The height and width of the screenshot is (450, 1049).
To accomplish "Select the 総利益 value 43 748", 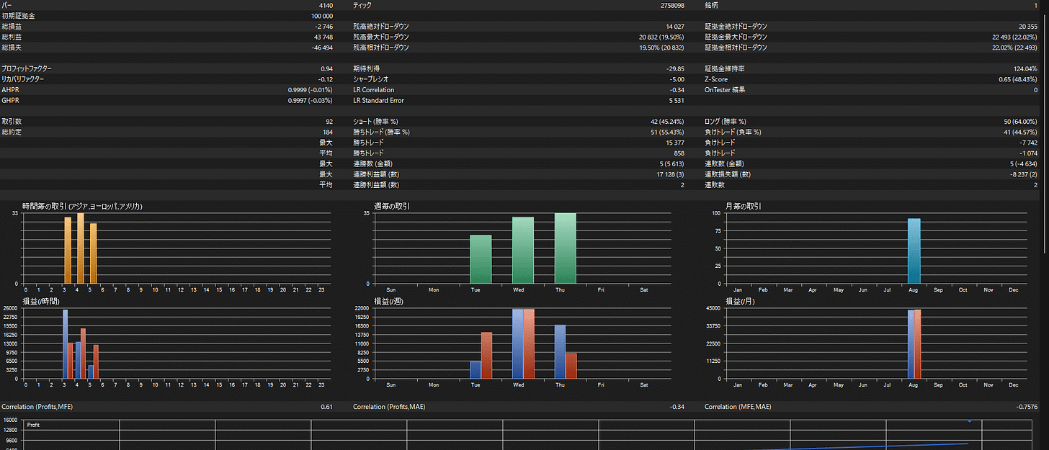I will tap(323, 37).
